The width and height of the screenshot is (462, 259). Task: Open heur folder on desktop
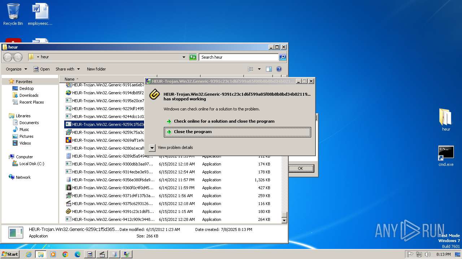click(x=446, y=120)
